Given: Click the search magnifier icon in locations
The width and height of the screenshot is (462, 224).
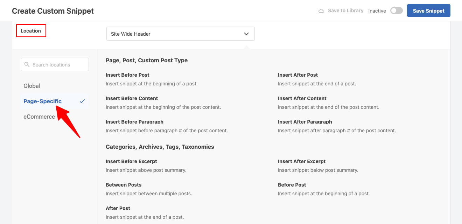Looking at the screenshot, I should tap(27, 65).
